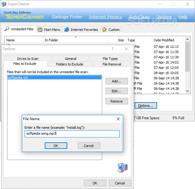Open the AutoClean section
This screenshot has height=189, width=195.
(x=139, y=17)
